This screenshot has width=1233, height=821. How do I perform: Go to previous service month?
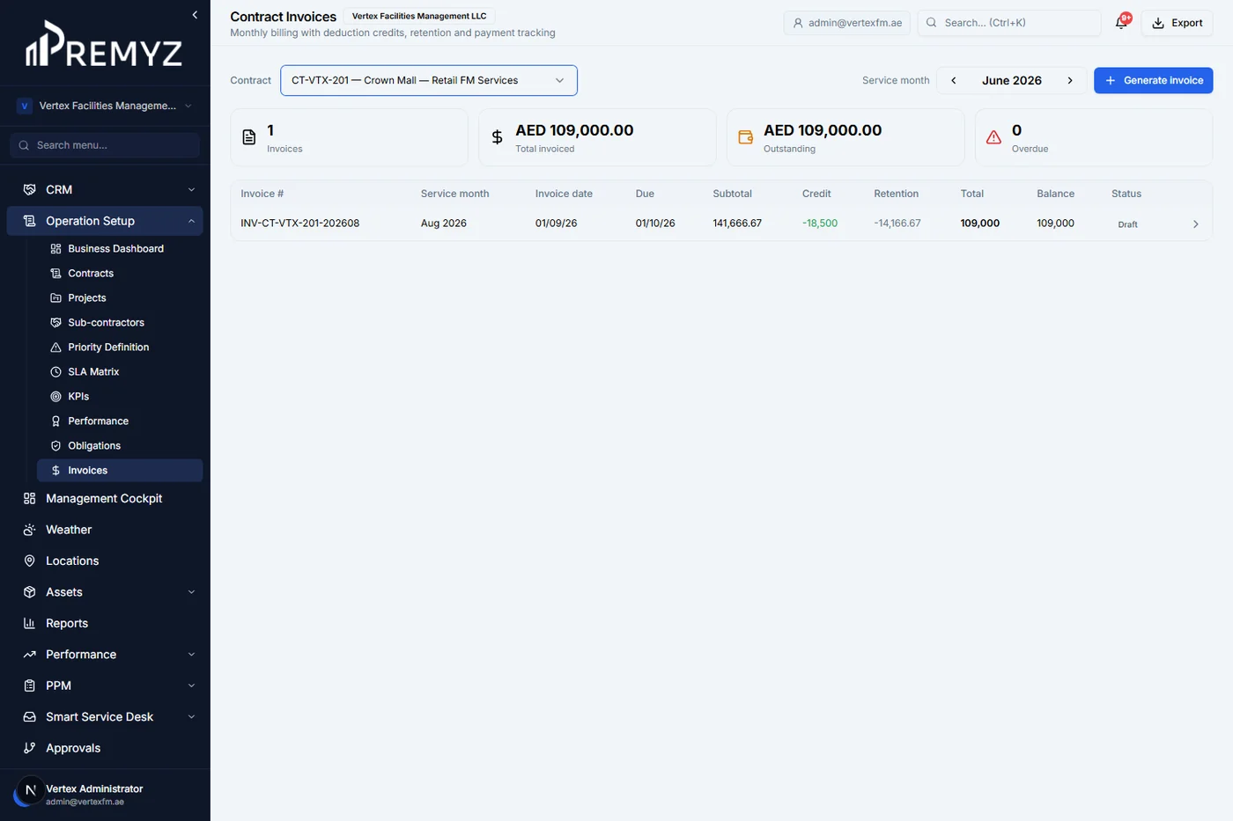pyautogui.click(x=953, y=80)
